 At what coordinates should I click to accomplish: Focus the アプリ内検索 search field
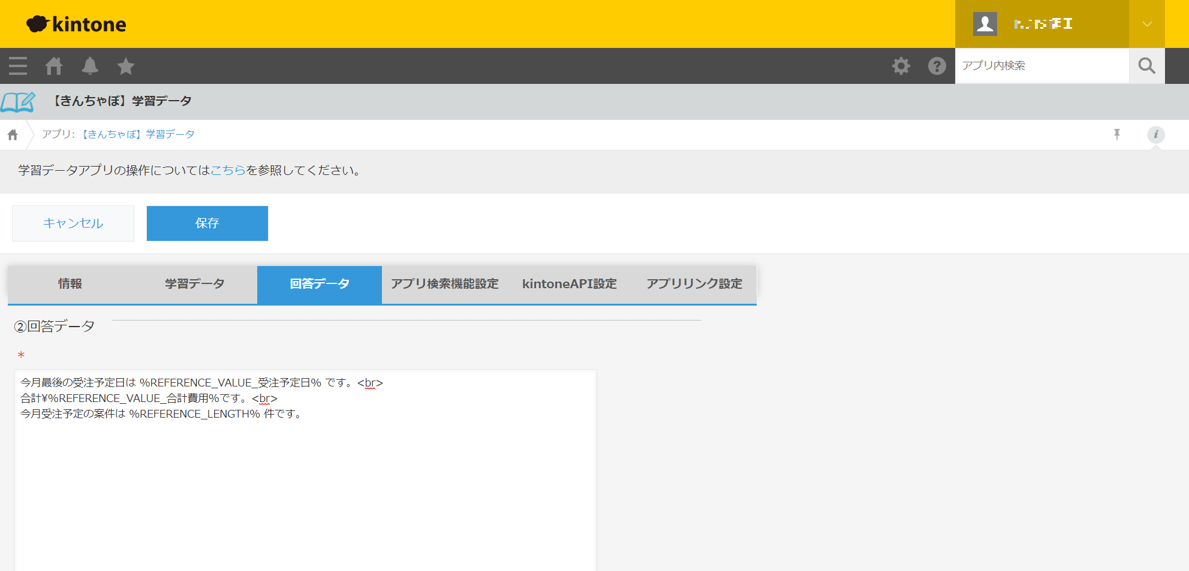point(1041,66)
